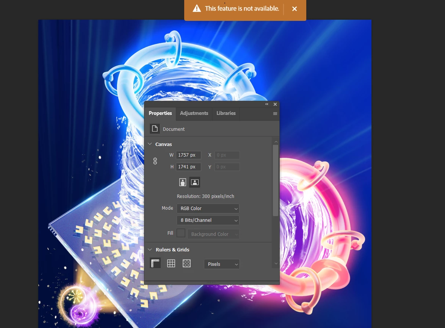Click the 'Canvas' section title
Screen dimensions: 445x328
click(x=163, y=144)
